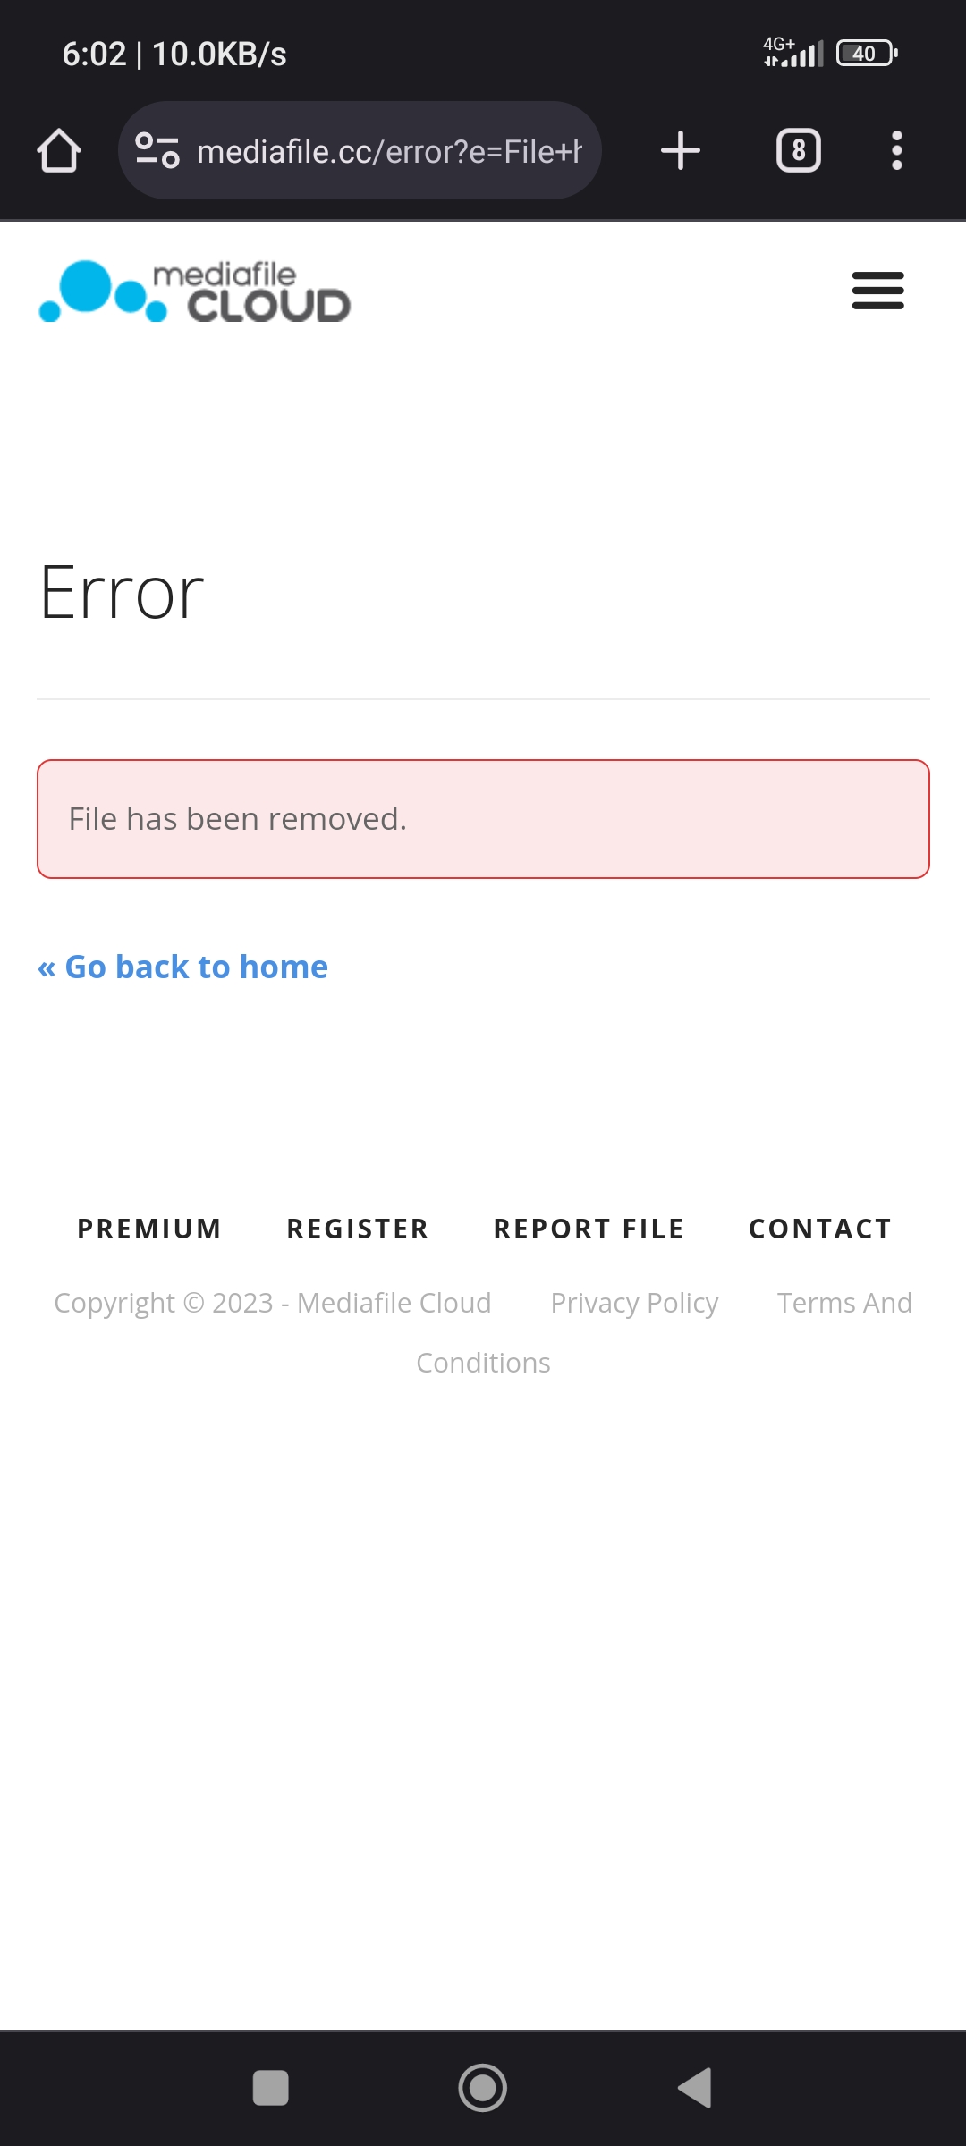This screenshot has width=966, height=2146.
Task: Open site info icon in address bar
Action: point(157,150)
